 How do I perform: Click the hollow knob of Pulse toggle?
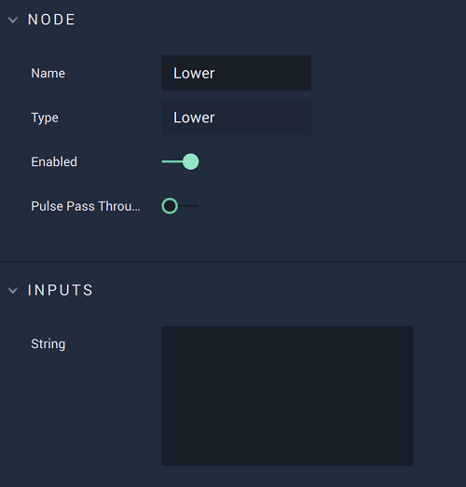170,206
